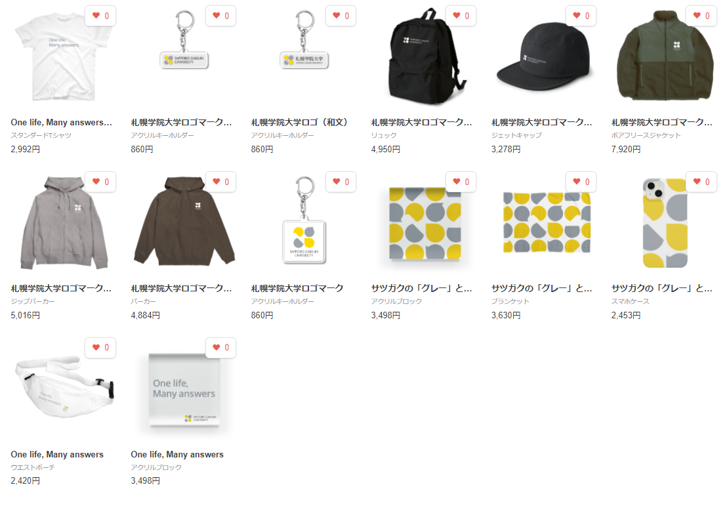Open 札幌学院大学ロゴ（和文） product link

[x=299, y=123]
